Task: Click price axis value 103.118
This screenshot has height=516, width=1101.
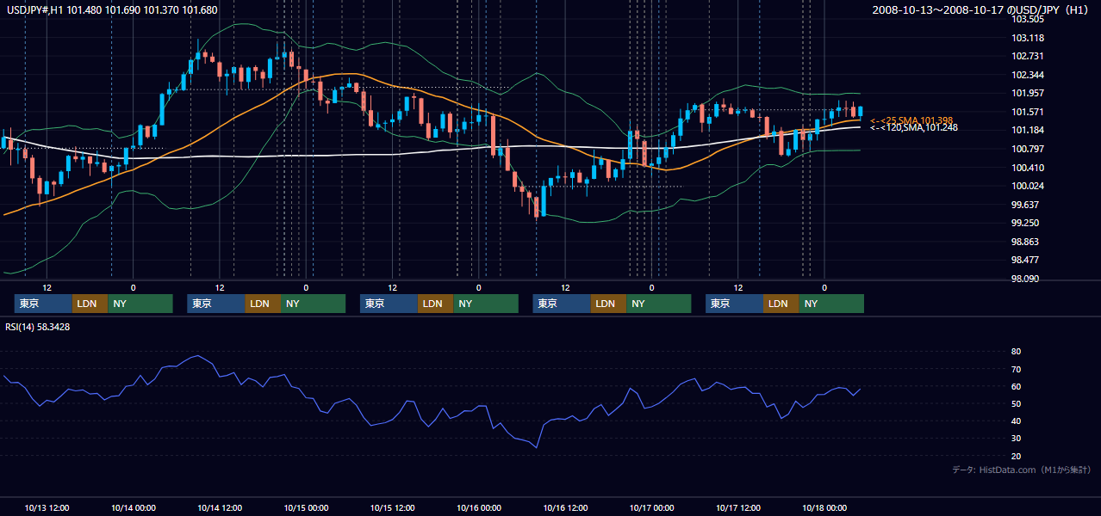Action: click(x=1028, y=38)
